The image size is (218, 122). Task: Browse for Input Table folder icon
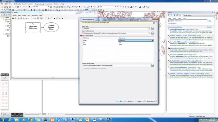(x=153, y=28)
